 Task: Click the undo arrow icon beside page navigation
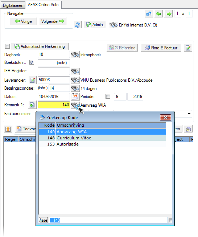[x=149, y=14]
